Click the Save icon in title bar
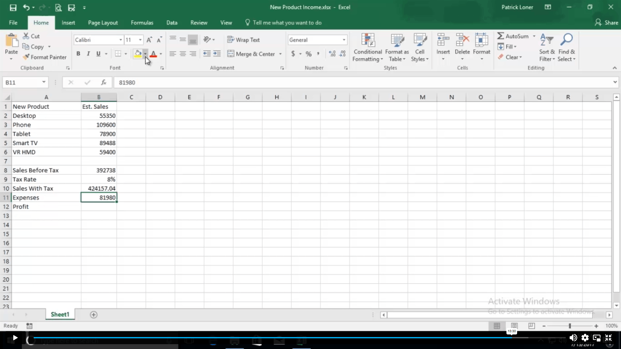 point(13,7)
